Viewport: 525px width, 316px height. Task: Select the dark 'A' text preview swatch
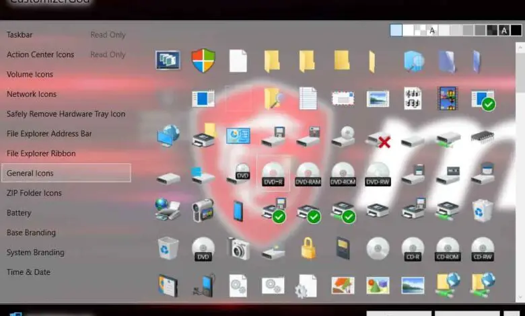click(x=504, y=30)
